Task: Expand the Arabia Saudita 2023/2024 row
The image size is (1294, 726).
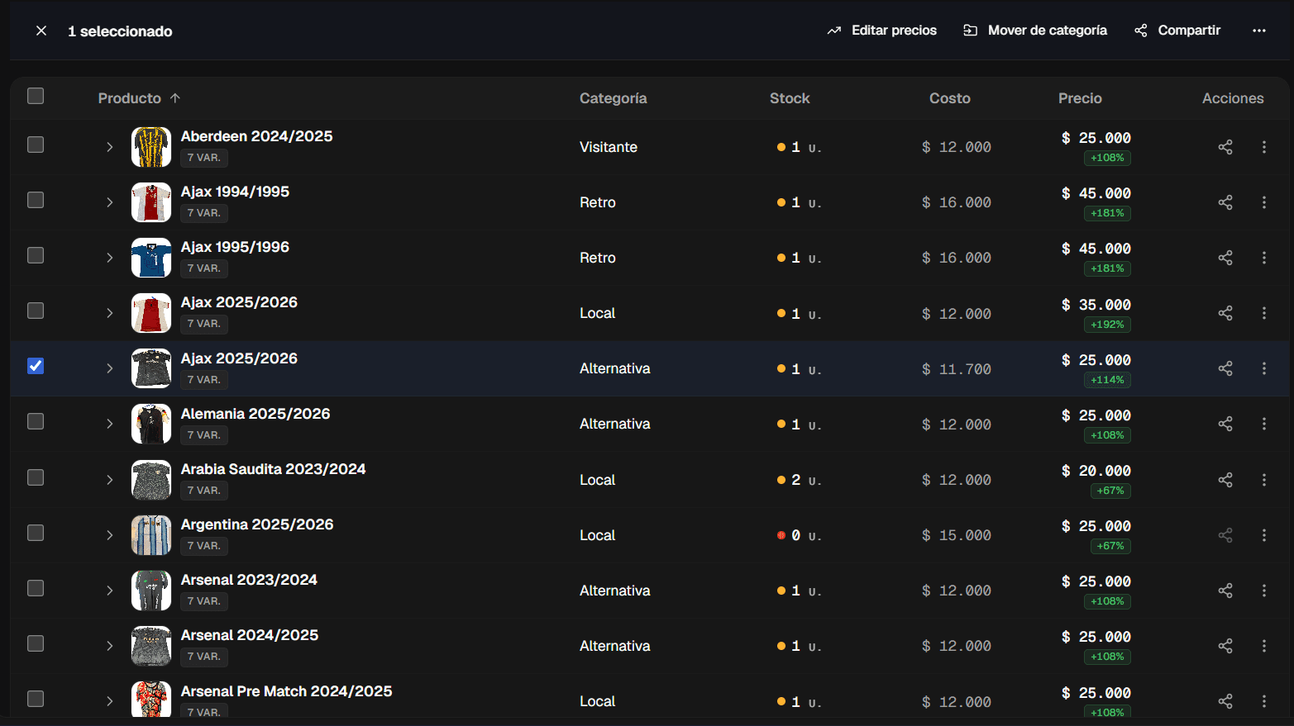Action: (x=109, y=480)
